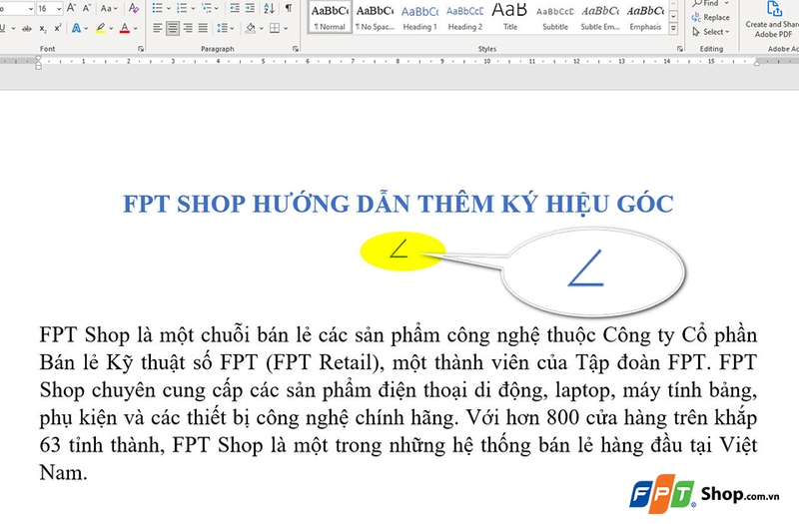Start a bulleted list
This screenshot has width=799, height=524.
(x=158, y=8)
